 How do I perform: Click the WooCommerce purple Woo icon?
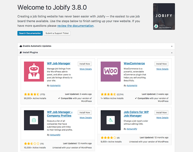(x=110, y=72)
